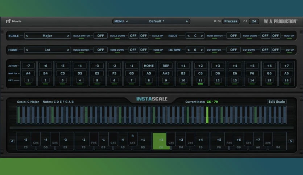
Task: Click the +2 action cell
Action: 200,66
